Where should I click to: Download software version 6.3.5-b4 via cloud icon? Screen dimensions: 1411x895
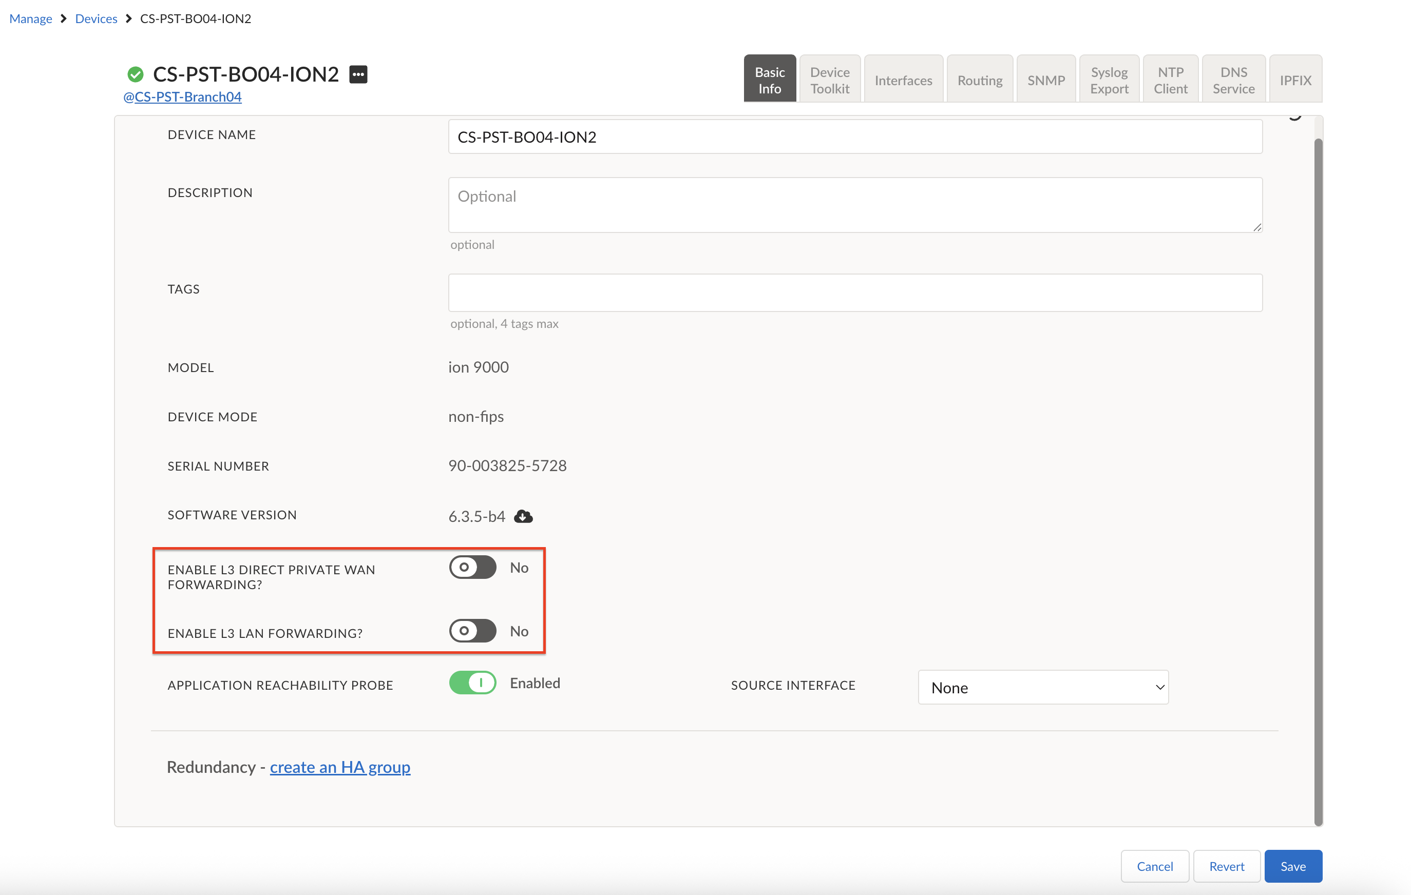523,517
